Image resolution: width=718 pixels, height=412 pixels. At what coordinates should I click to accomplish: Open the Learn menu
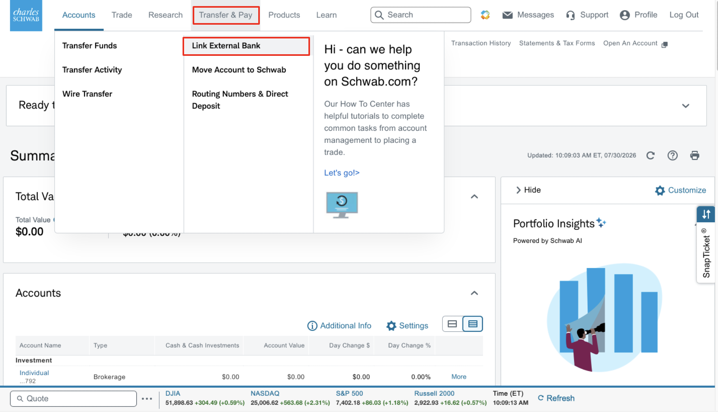(x=327, y=15)
